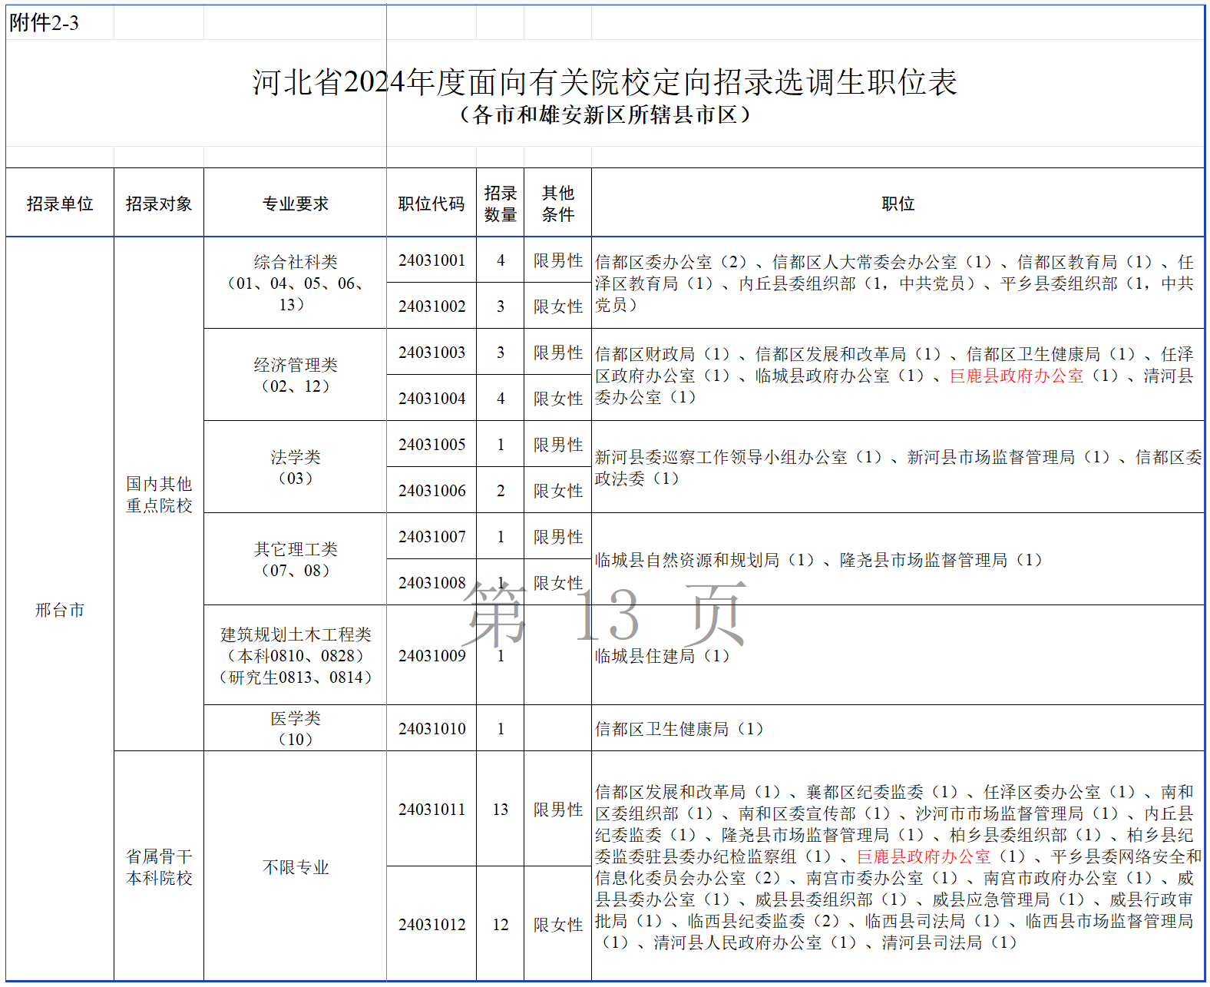Image resolution: width=1210 pixels, height=987 pixels.
Task: Select positions cell starting 信都区发展和改革局(1)
Action: click(898, 866)
